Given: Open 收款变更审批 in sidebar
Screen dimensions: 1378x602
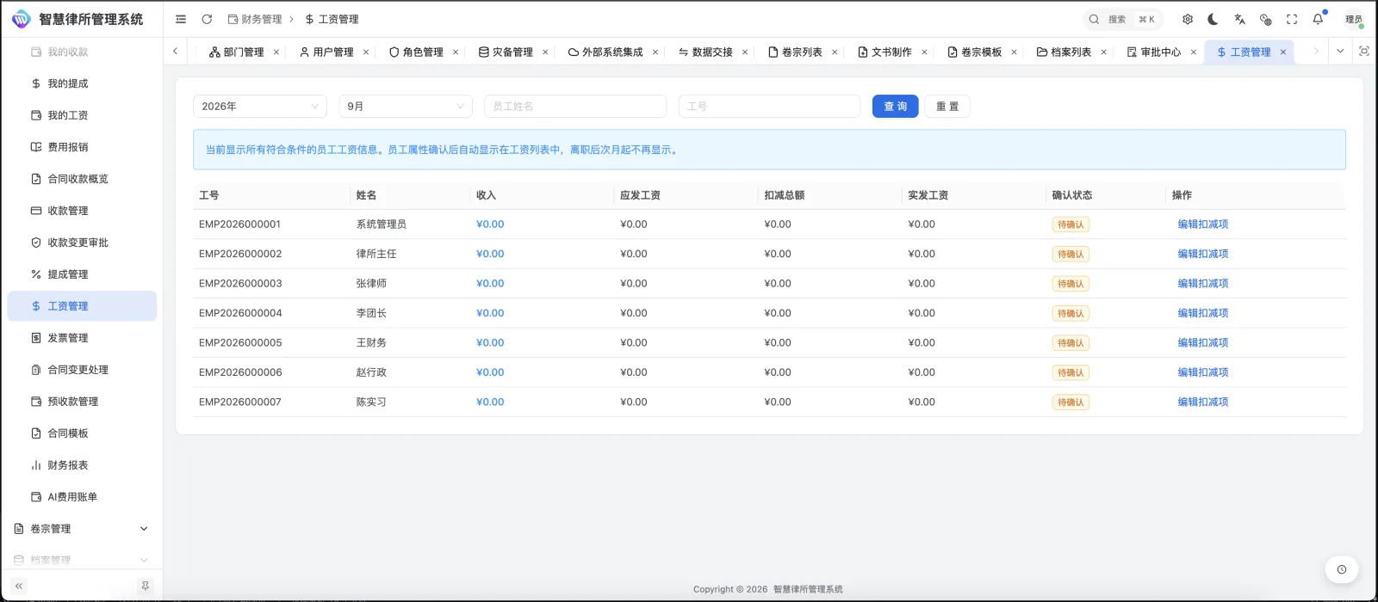Looking at the screenshot, I should pos(82,243).
